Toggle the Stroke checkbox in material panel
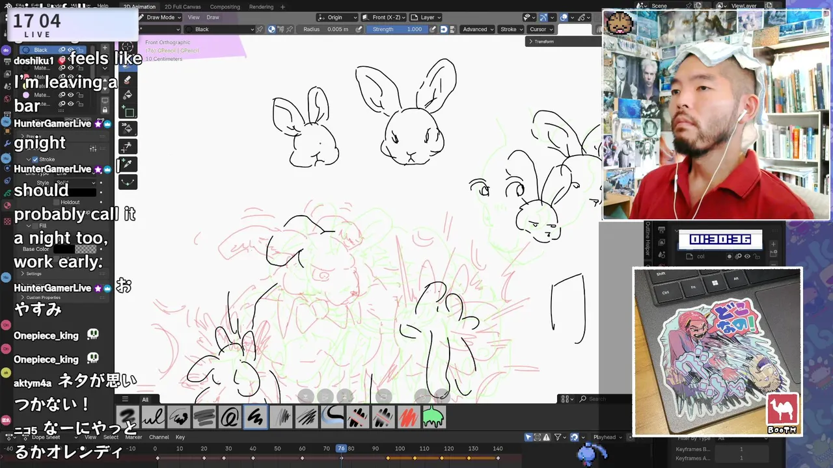This screenshot has height=468, width=833. click(35, 159)
